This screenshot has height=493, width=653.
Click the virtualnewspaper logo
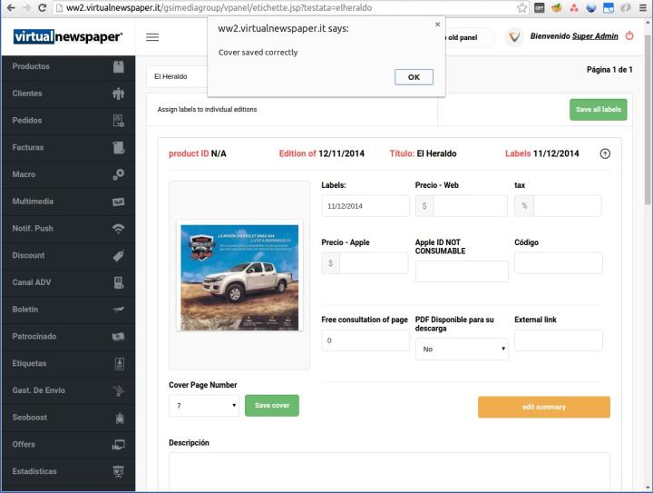click(x=67, y=36)
